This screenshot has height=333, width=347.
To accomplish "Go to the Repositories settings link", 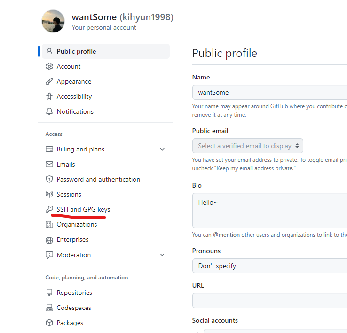I will click(x=74, y=293).
